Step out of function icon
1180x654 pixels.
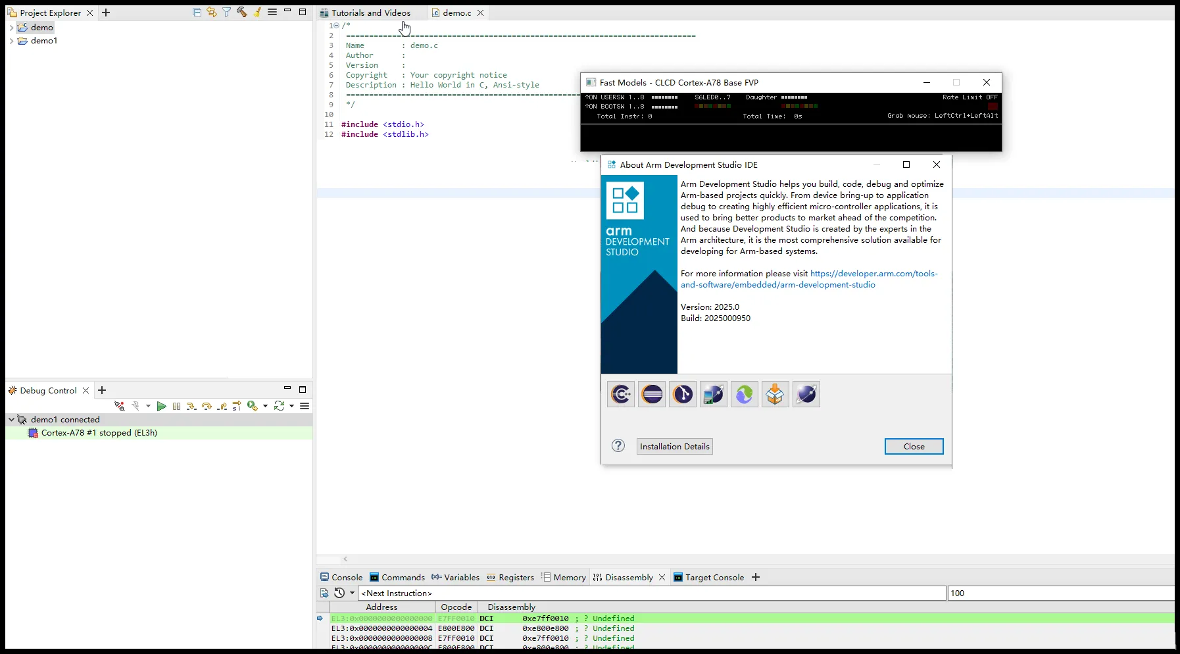click(x=222, y=407)
